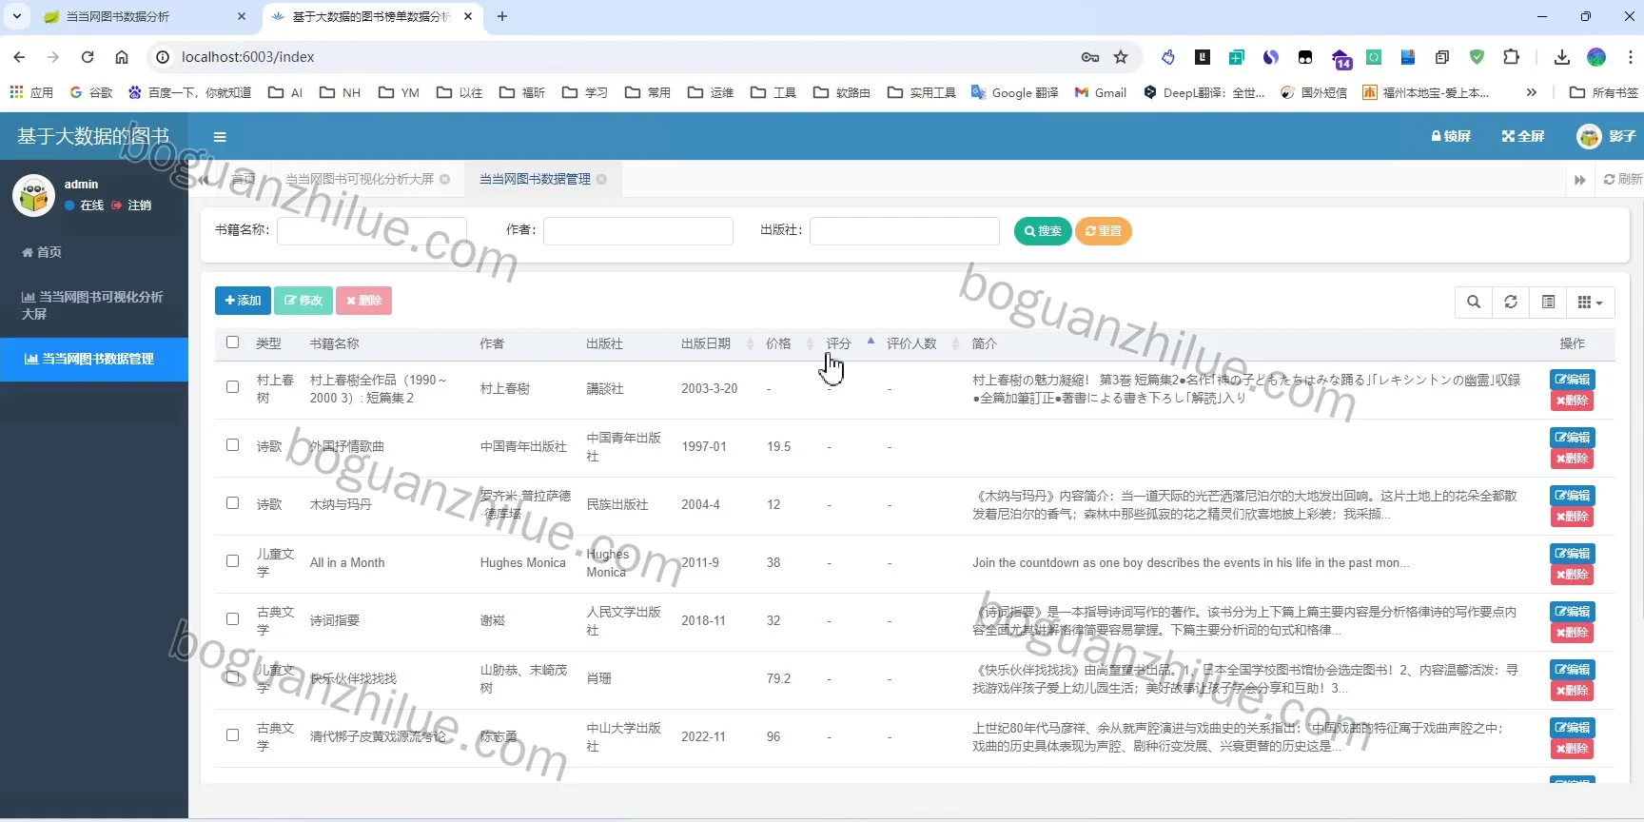The width and height of the screenshot is (1644, 822).
Task: Toggle the table search panel magnifier icon
Action: coord(1474,303)
